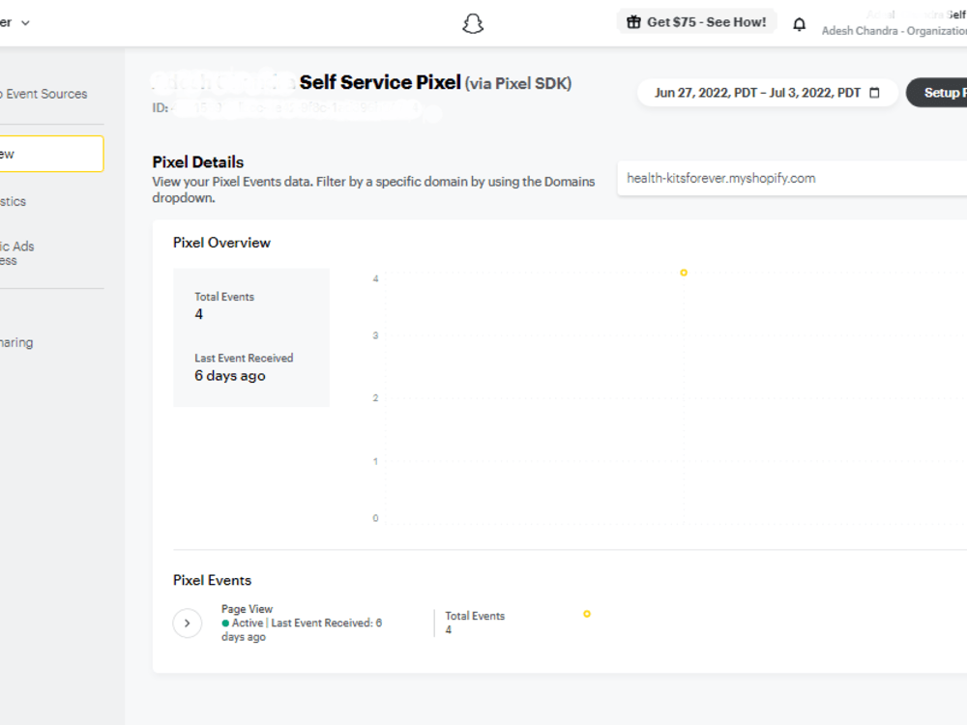Image resolution: width=967 pixels, height=725 pixels.
Task: Click the yellow data point on chart
Action: pyautogui.click(x=684, y=273)
